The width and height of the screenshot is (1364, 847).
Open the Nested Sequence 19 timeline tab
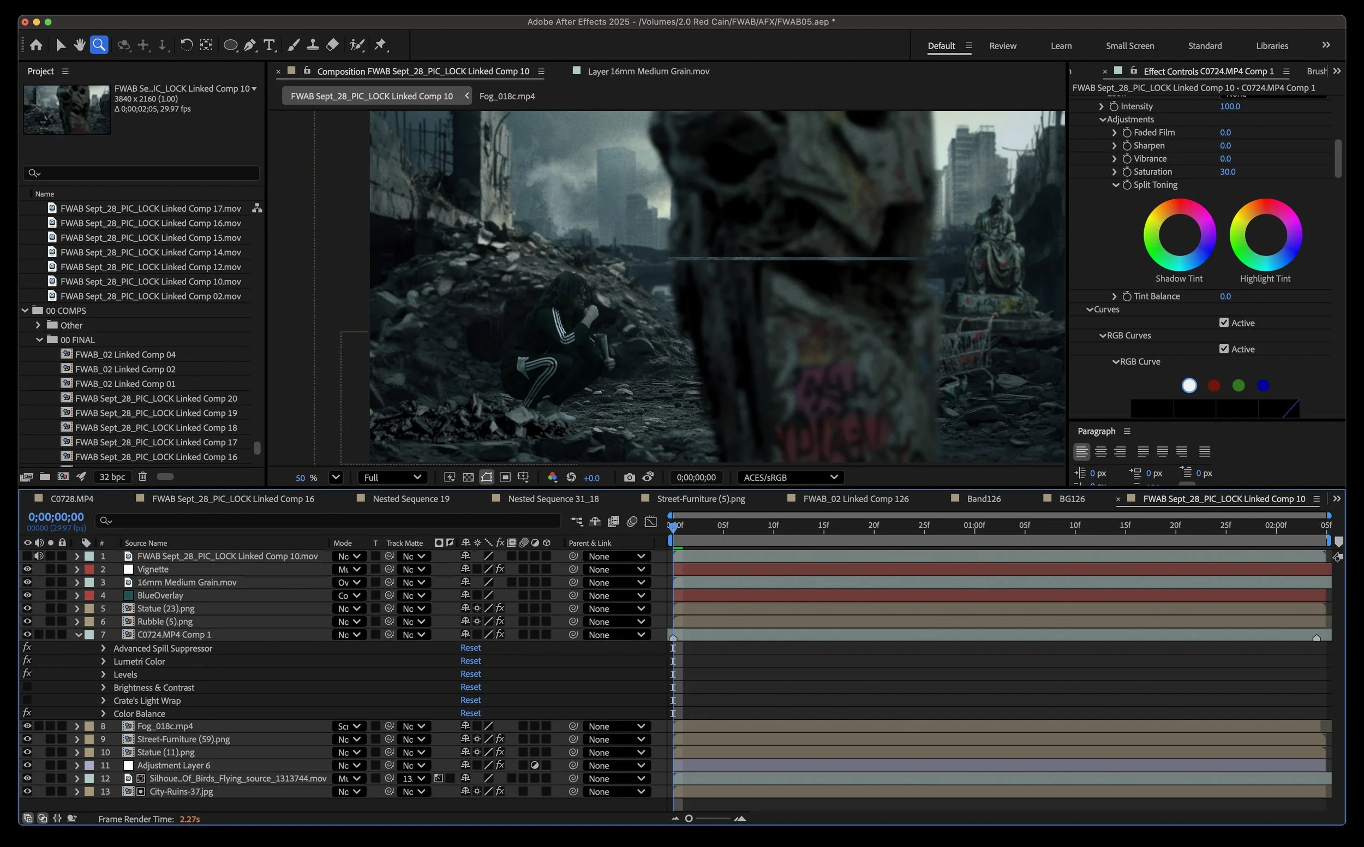pyautogui.click(x=410, y=498)
